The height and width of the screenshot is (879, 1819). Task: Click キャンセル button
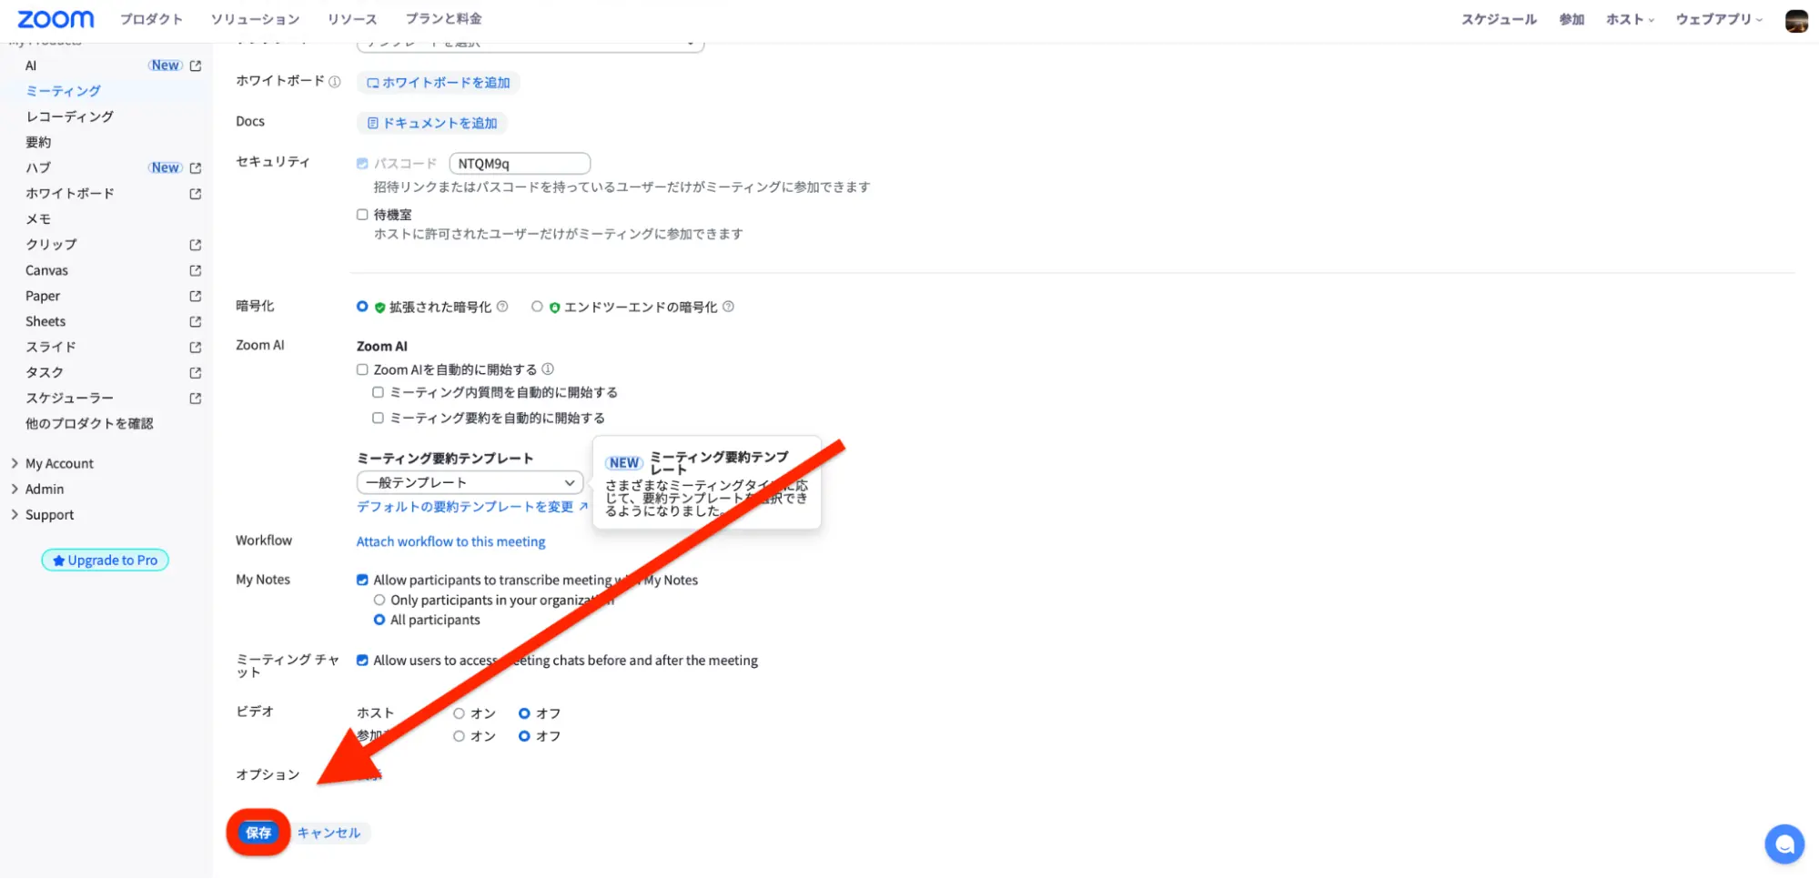click(328, 833)
